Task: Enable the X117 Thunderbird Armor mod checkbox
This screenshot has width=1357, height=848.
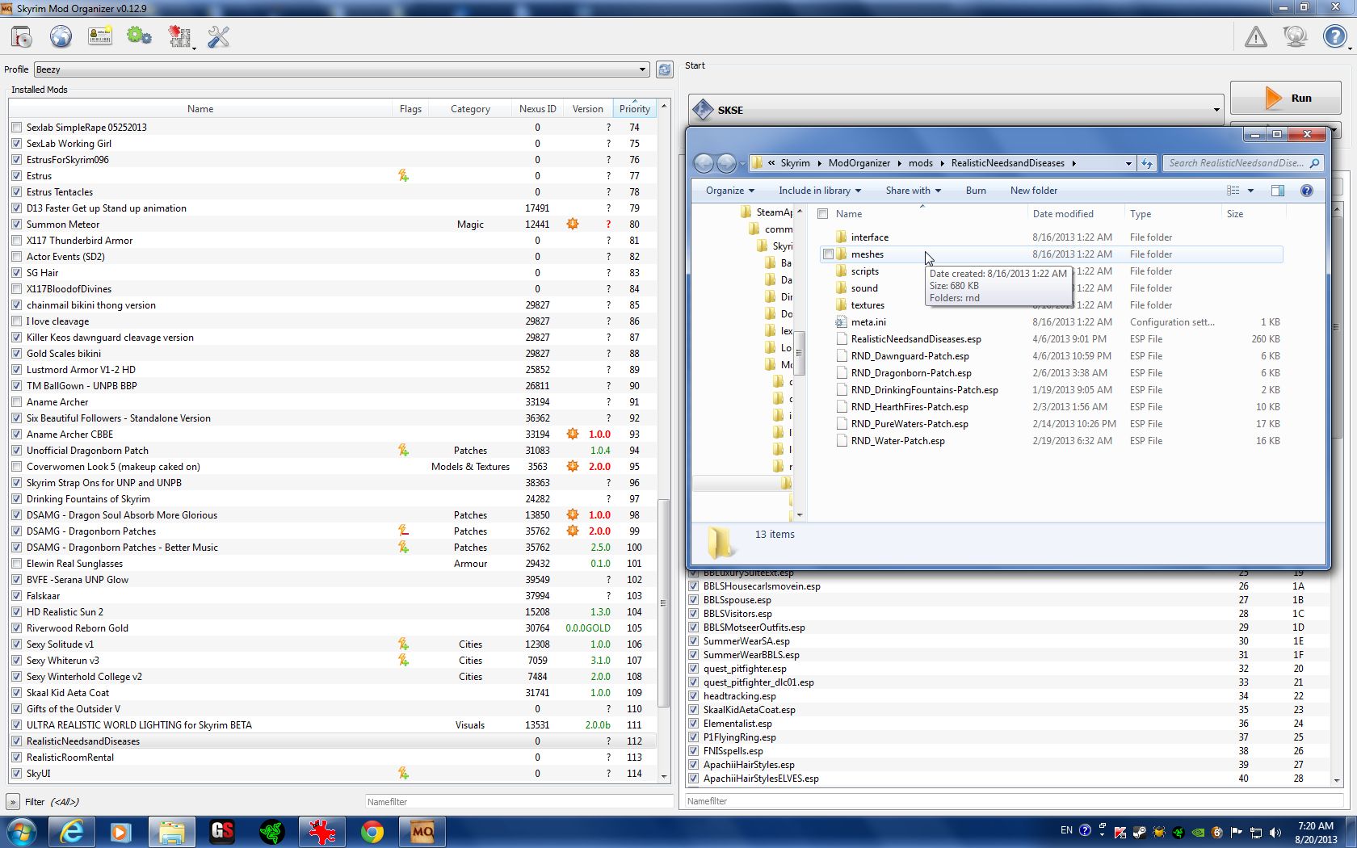Action: [x=17, y=241]
